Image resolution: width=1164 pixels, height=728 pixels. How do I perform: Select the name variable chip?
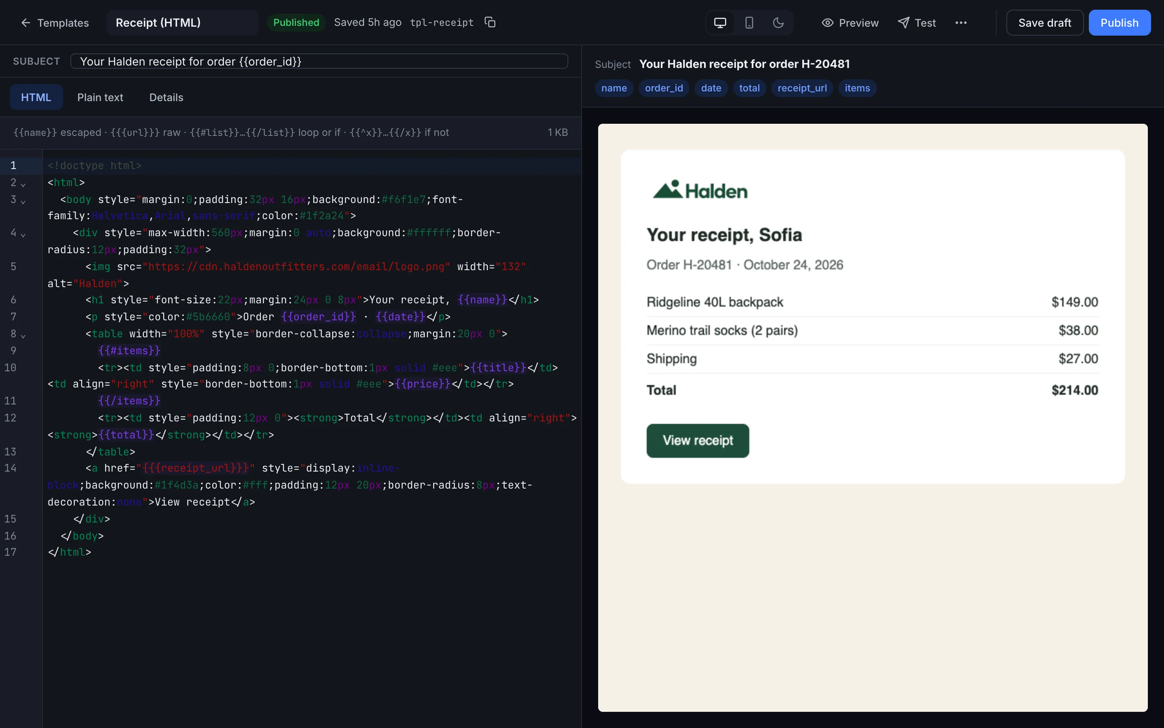614,88
